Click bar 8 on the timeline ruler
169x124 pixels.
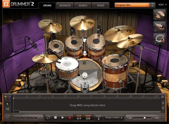point(104,96)
